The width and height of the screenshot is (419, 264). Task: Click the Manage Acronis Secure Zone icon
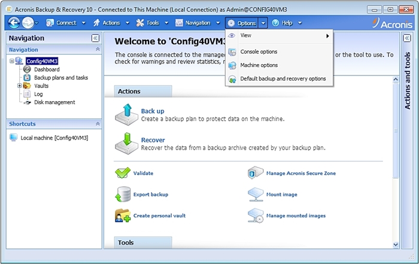[x=256, y=173]
